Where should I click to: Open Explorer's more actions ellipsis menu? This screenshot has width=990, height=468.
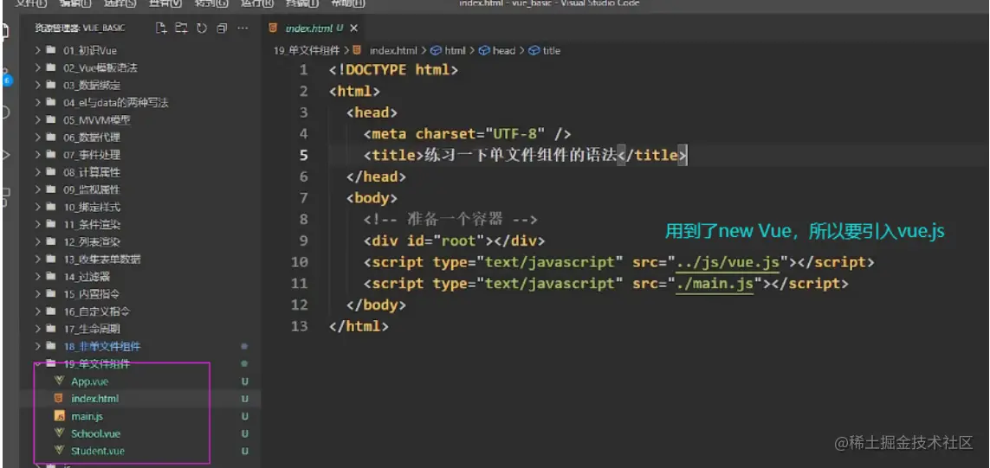(x=243, y=28)
